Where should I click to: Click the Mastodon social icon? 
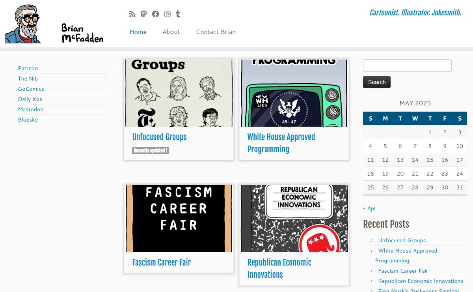click(144, 14)
